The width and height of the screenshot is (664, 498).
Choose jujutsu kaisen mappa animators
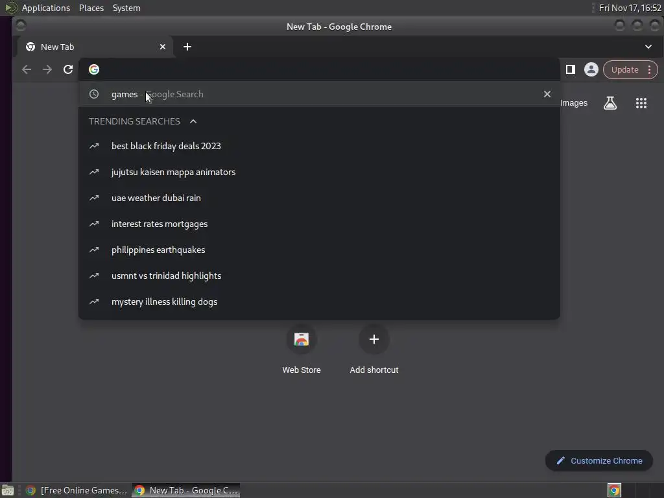coord(319,172)
